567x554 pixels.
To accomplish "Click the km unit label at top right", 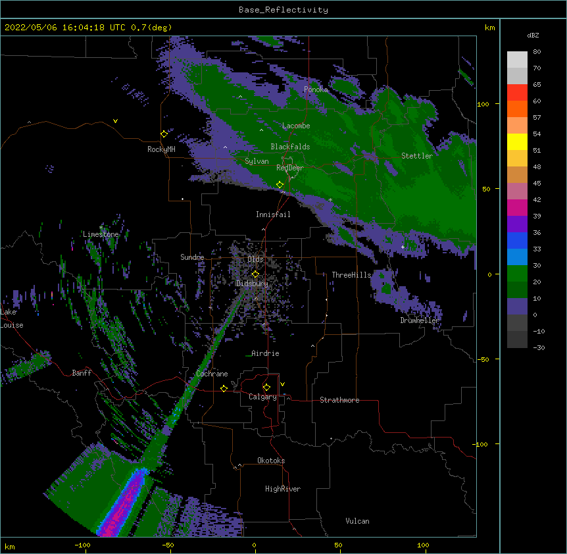I will tap(489, 28).
